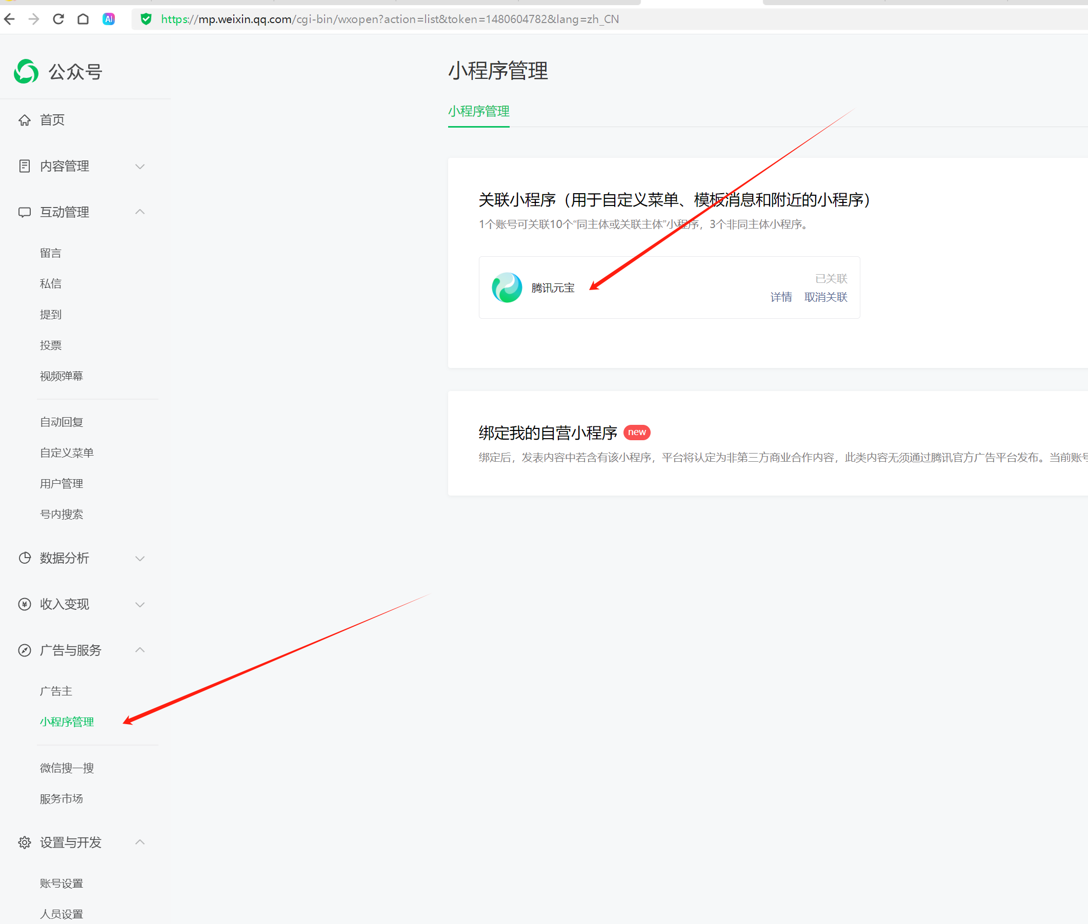Collapse the 互动管理 section chevron
The width and height of the screenshot is (1088, 924).
pos(139,212)
